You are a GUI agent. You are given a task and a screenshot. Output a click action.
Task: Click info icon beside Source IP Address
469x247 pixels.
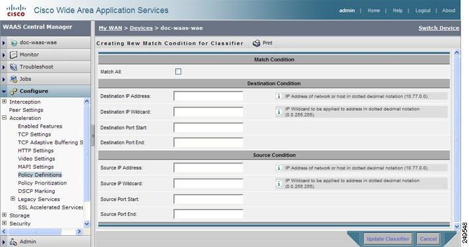pyautogui.click(x=279, y=168)
